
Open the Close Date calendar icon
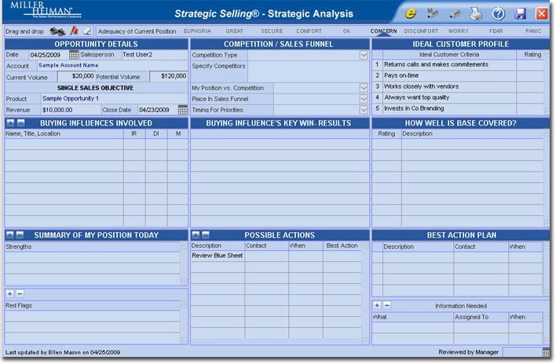(x=183, y=110)
